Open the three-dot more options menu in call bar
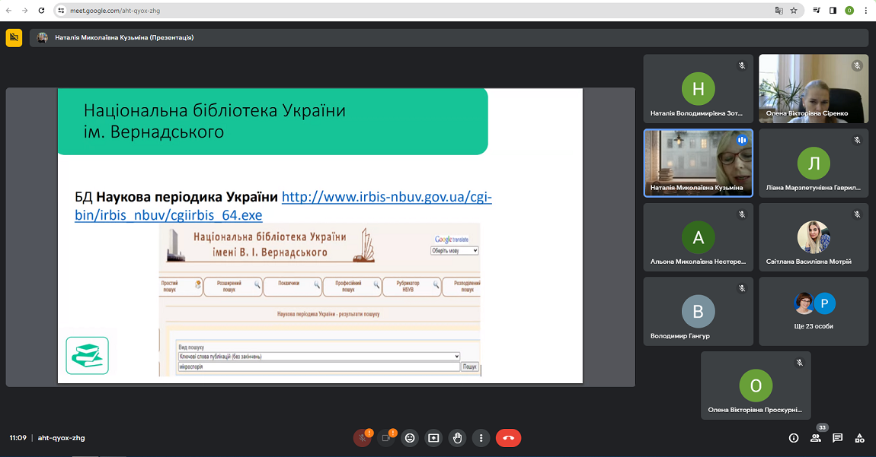876x457 pixels. pyautogui.click(x=481, y=438)
